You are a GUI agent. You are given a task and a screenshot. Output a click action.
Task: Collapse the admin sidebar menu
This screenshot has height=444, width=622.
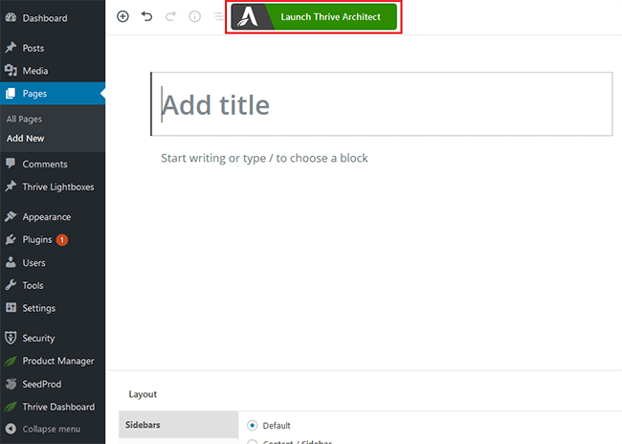(53, 429)
